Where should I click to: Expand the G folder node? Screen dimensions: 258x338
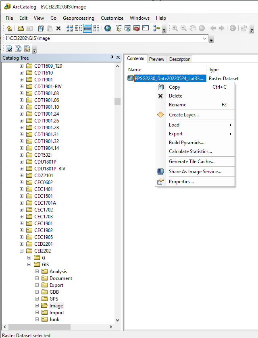(29, 257)
